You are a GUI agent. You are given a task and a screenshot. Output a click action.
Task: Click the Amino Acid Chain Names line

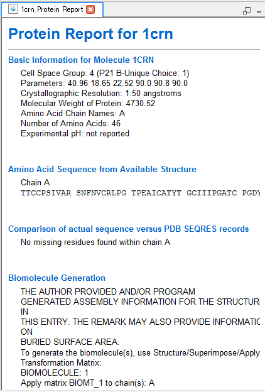tap(73, 114)
